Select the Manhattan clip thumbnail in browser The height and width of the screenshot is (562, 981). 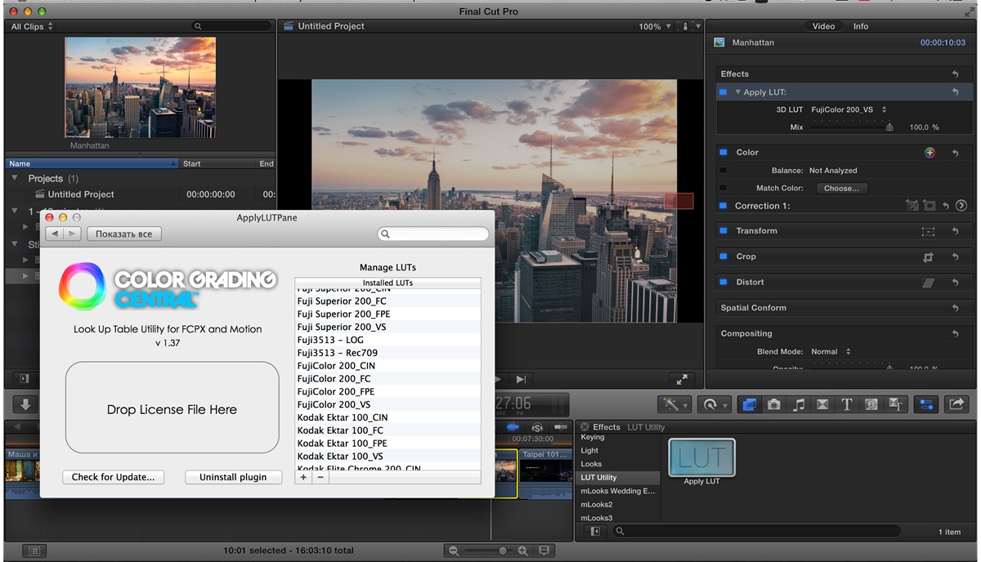(x=141, y=87)
